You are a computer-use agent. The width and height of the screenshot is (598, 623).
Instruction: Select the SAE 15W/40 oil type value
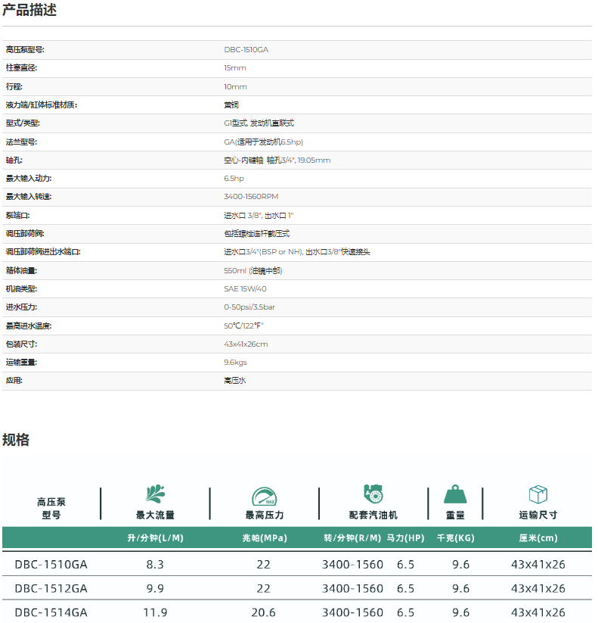click(x=245, y=289)
